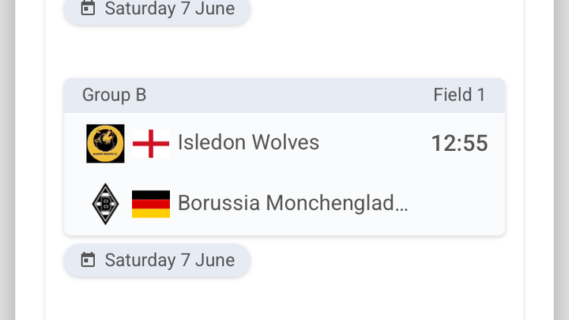Click blank white area below the bottom date chip
The height and width of the screenshot is (320, 569).
coord(284,300)
